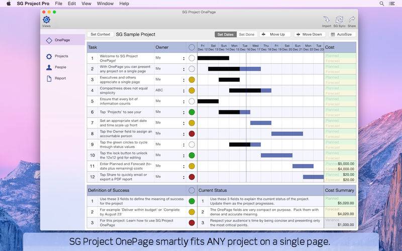The image size is (402, 251).
Task: Open owner options for ABC task 4
Action: (x=183, y=91)
